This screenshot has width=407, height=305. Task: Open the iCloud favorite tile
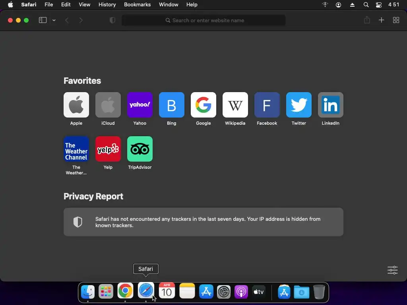108,105
